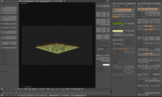This screenshot has height=97, width=162.
Task: Click the Duplicate Objects button
Action: [9, 17]
